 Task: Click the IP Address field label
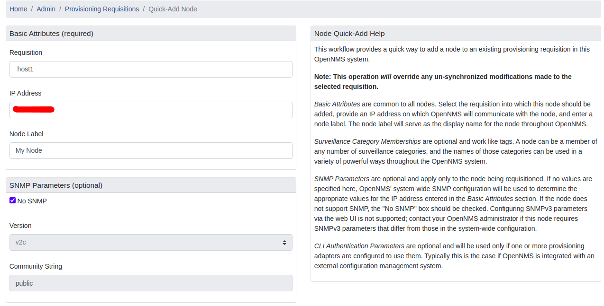(x=26, y=93)
